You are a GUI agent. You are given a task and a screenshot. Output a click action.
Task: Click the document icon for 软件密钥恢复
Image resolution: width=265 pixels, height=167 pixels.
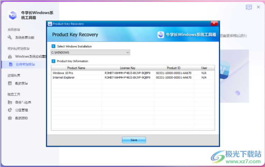[x=11, y=64]
